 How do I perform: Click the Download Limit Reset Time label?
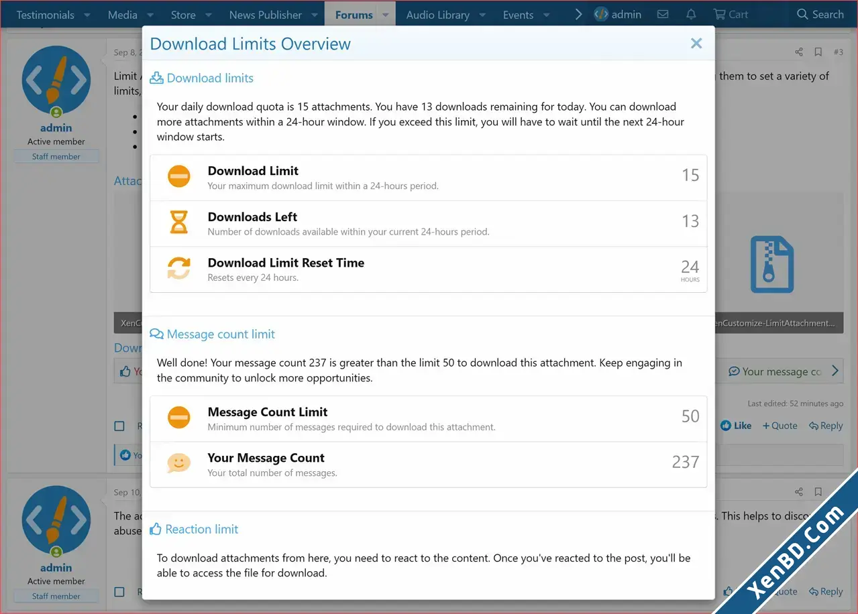click(x=286, y=263)
